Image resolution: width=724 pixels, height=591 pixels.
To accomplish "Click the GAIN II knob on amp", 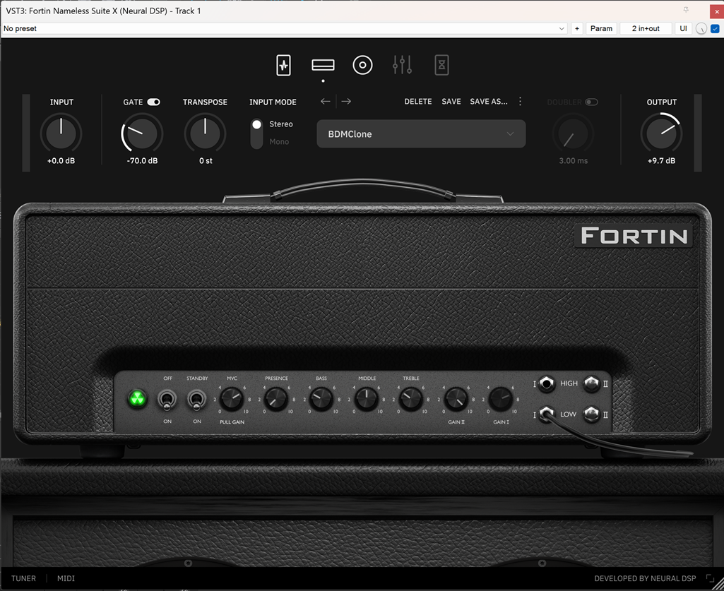I will click(456, 399).
